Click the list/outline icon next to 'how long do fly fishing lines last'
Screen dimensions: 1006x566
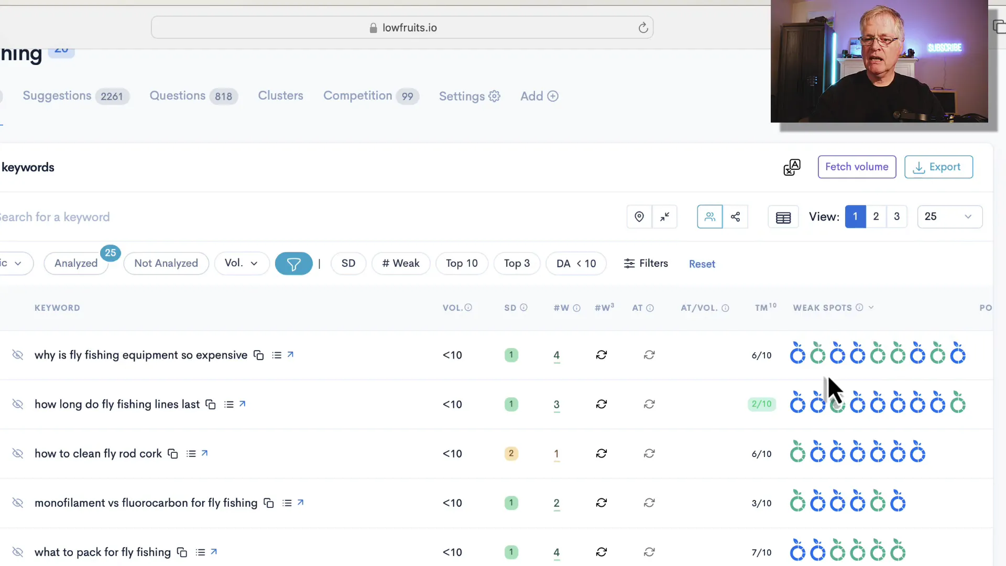click(x=228, y=404)
